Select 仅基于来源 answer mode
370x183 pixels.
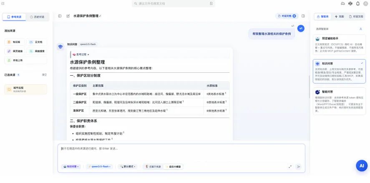(x=153, y=166)
